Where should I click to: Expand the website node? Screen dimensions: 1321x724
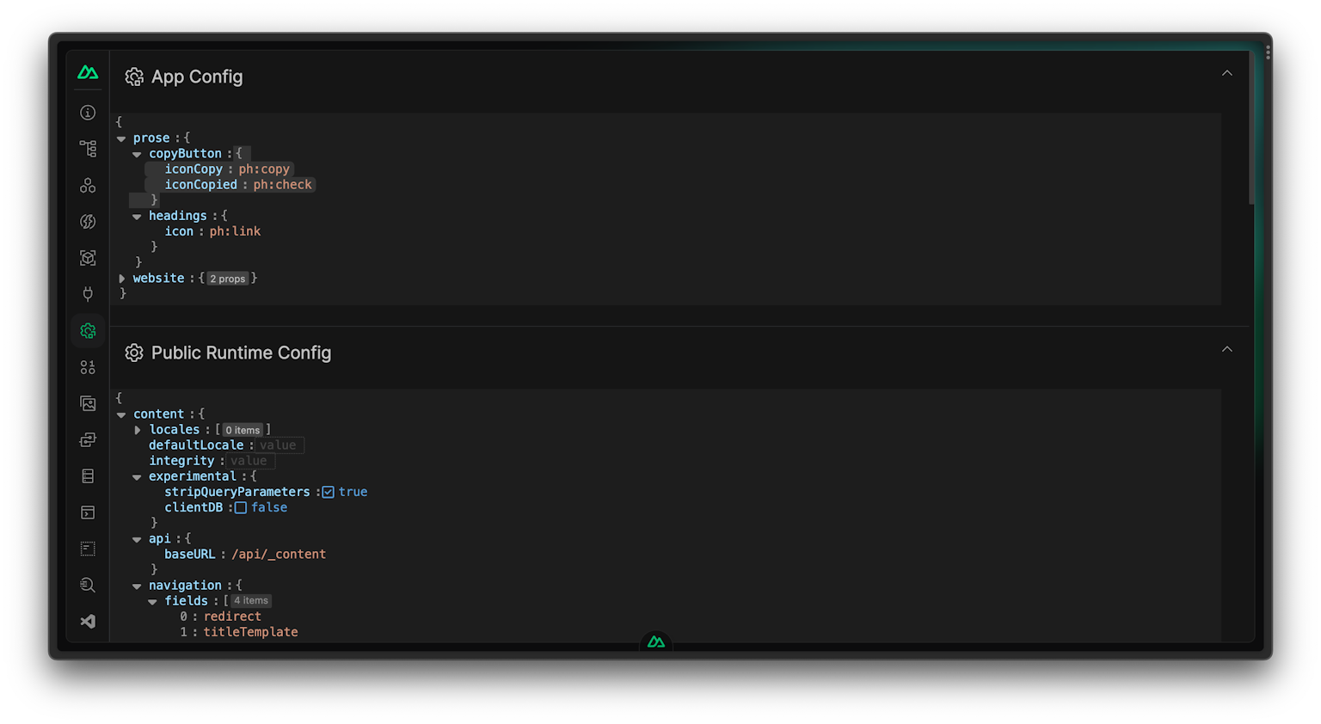[122, 279]
